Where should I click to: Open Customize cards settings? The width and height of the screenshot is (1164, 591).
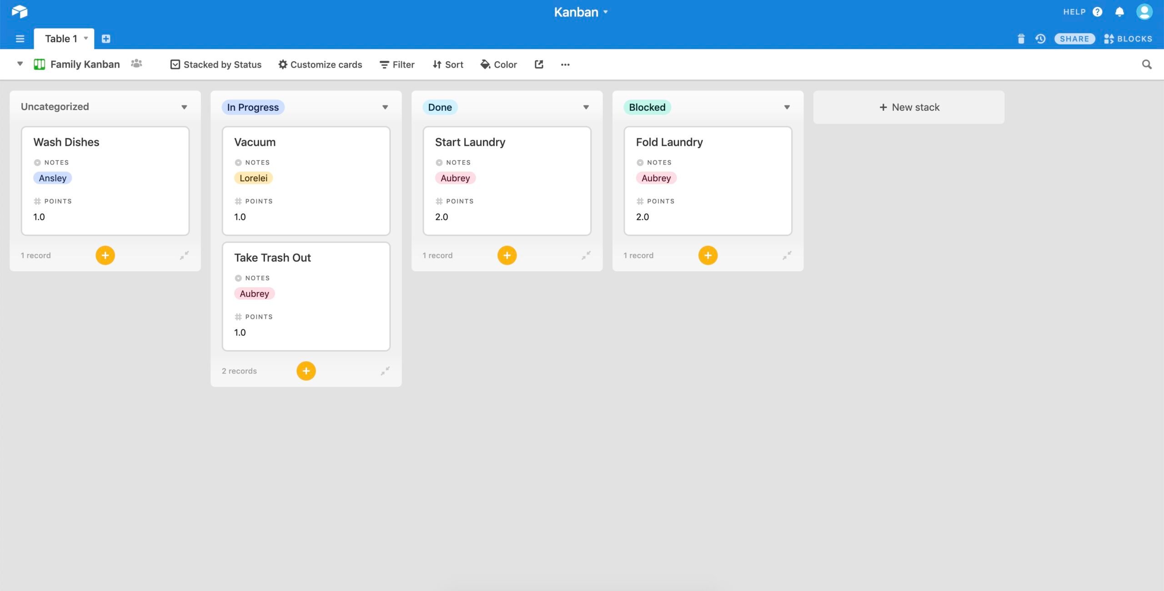320,64
